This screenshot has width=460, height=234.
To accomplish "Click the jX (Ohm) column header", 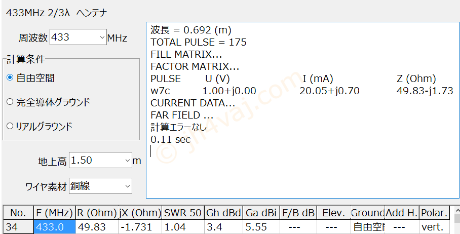I will point(140,213).
